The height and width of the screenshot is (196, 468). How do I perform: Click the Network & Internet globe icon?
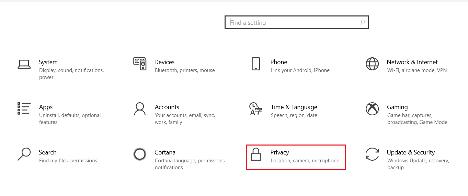pos(372,64)
